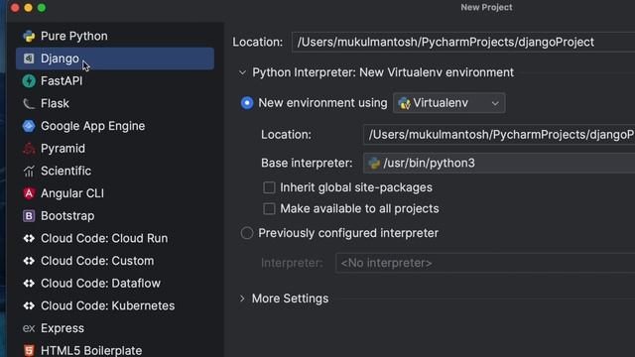Click the Pure Python project icon
This screenshot has height=357, width=635.
(29, 36)
